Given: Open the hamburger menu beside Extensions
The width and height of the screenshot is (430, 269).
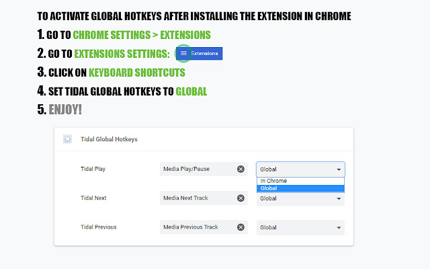Looking at the screenshot, I should click(183, 53).
